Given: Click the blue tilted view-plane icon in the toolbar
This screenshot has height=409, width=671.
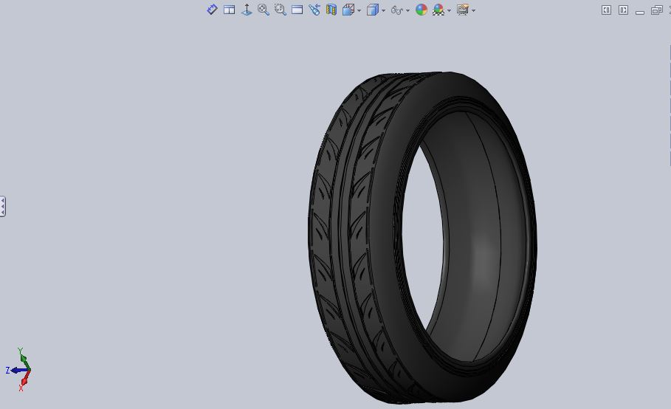Looking at the screenshot, I should click(x=212, y=10).
